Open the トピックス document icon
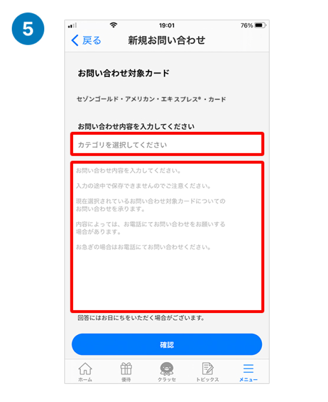This screenshot has height=402, width=328. pyautogui.click(x=208, y=369)
